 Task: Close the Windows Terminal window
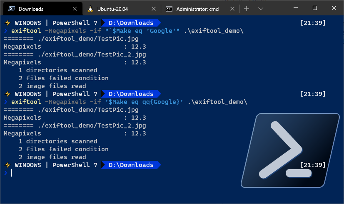[x=334, y=8]
